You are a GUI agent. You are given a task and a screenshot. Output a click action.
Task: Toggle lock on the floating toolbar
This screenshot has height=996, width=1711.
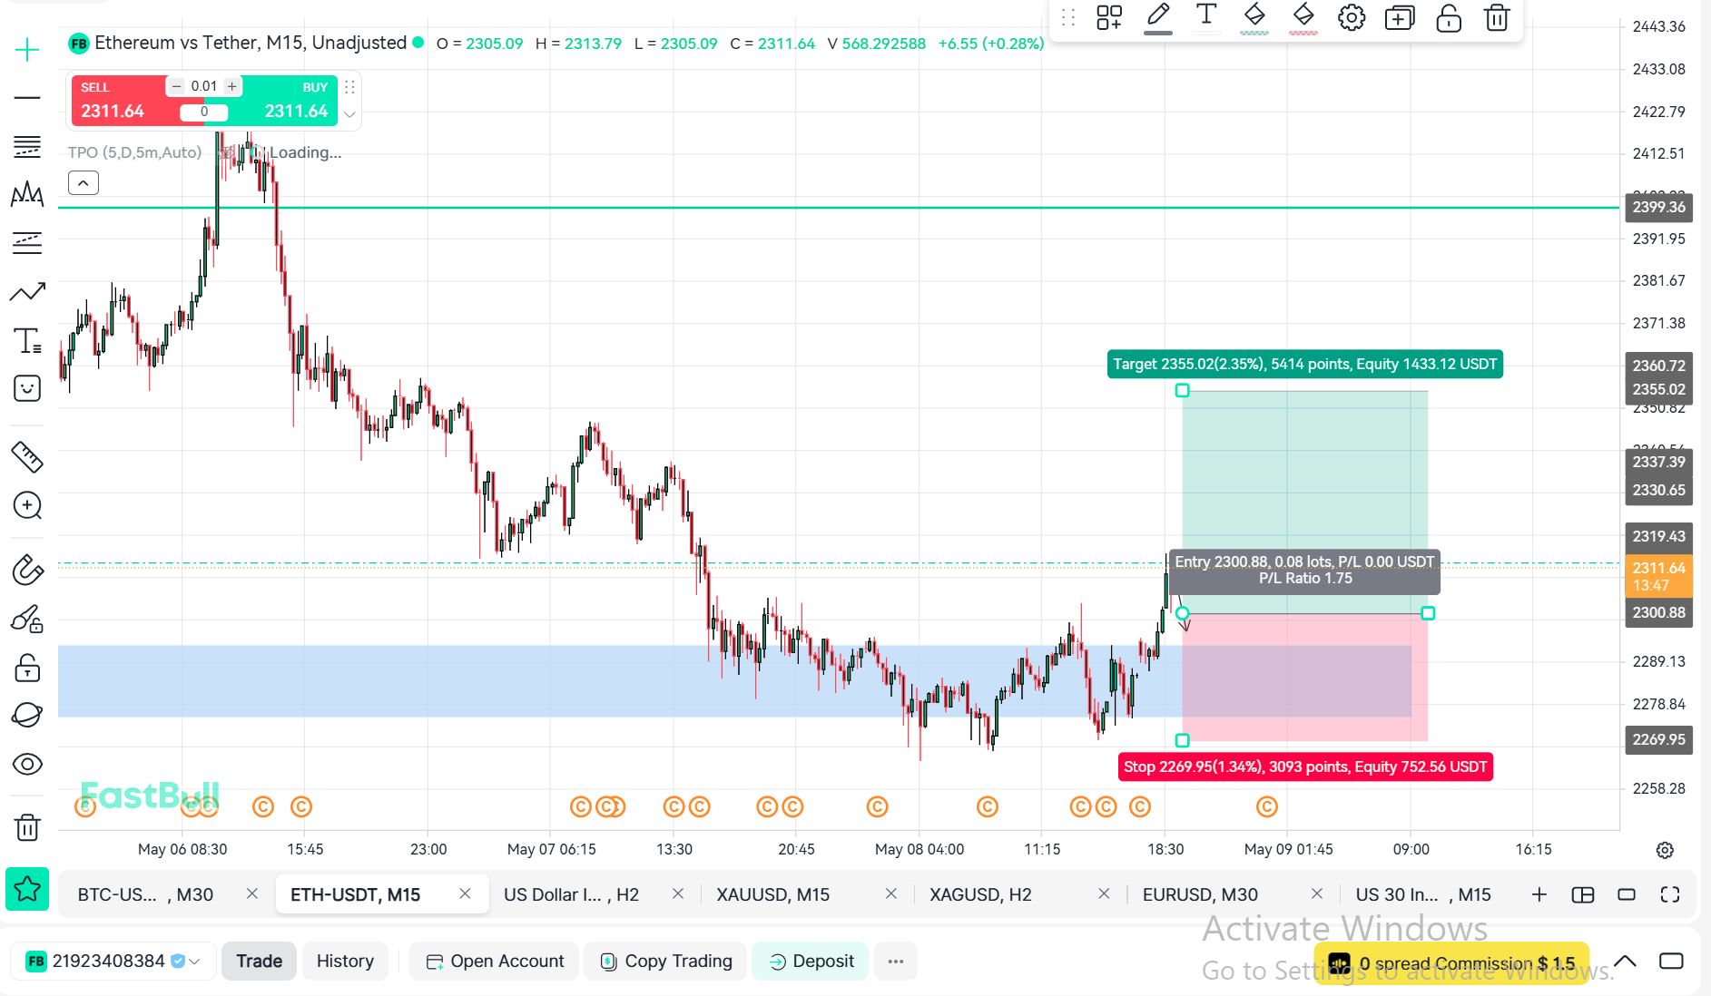coord(1449,17)
